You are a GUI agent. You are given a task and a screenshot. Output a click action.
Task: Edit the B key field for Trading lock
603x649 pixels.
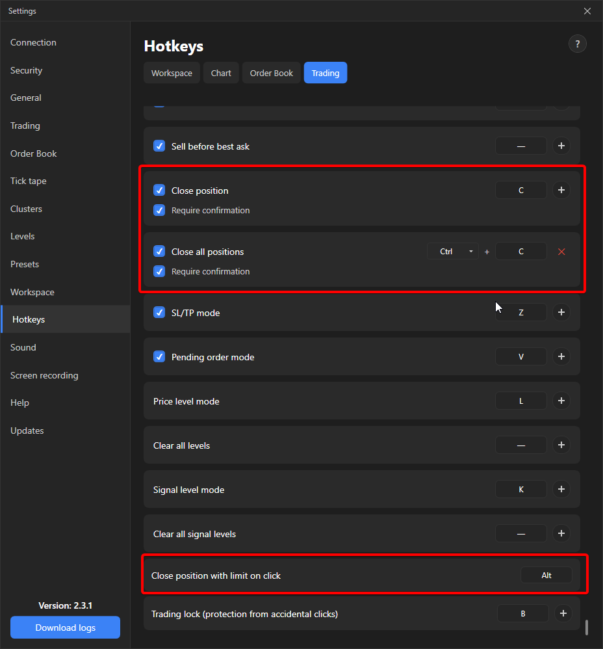[523, 613]
